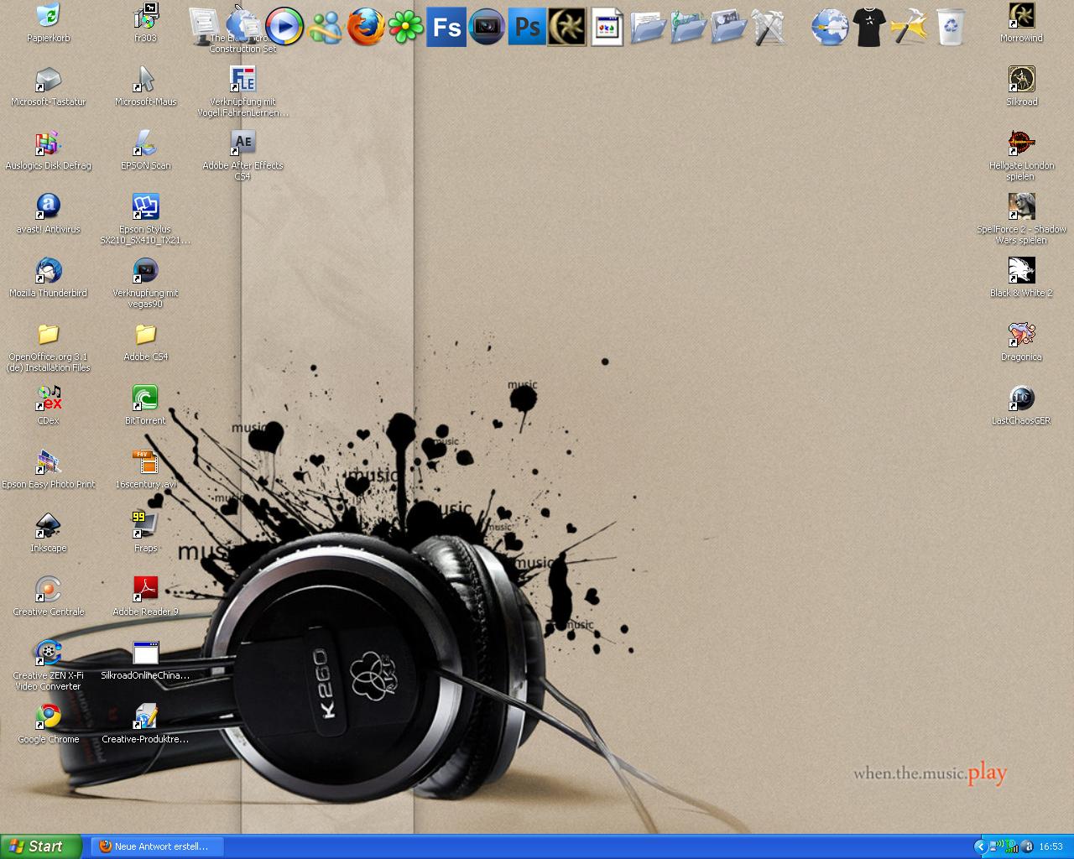Image resolution: width=1074 pixels, height=859 pixels.
Task: Expand hidden system tray icons
Action: tap(979, 846)
